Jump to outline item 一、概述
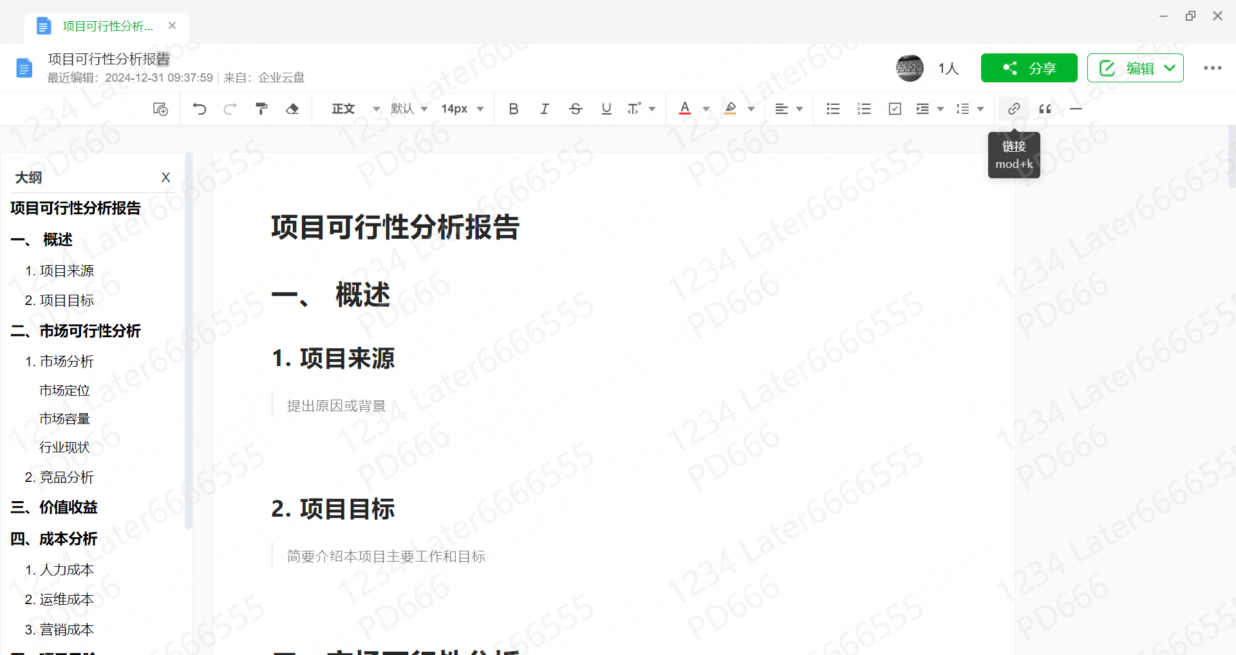Image resolution: width=1236 pixels, height=655 pixels. tap(41, 239)
